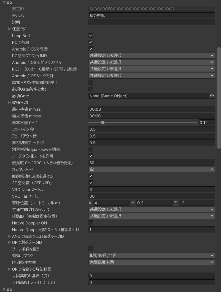
Task: Click 必須Gate None (Game Object) field
Action: [149, 96]
